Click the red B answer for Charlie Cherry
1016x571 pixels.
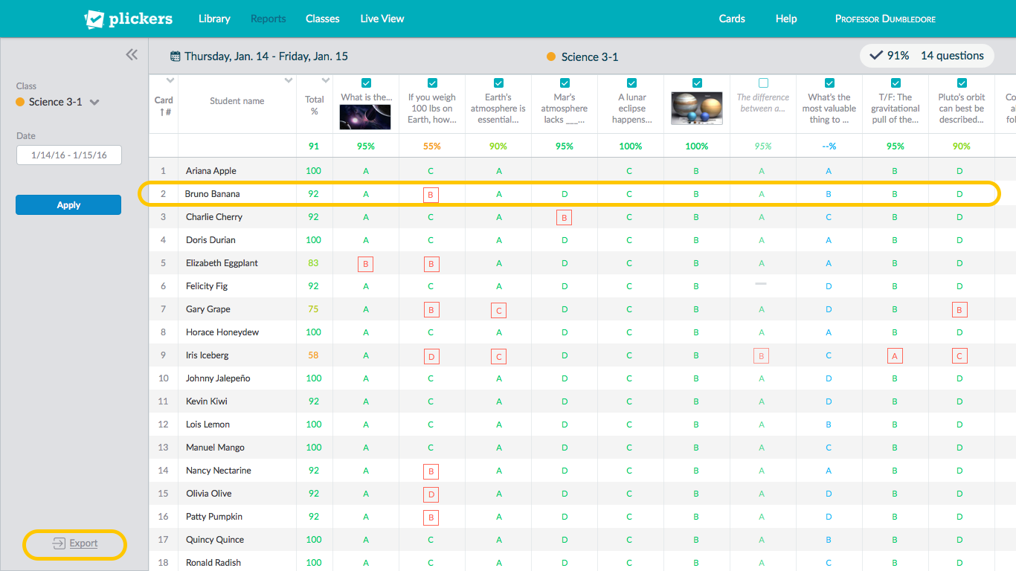click(x=565, y=218)
